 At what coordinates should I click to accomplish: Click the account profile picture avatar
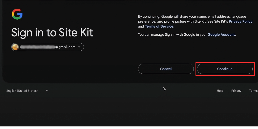click(15, 47)
